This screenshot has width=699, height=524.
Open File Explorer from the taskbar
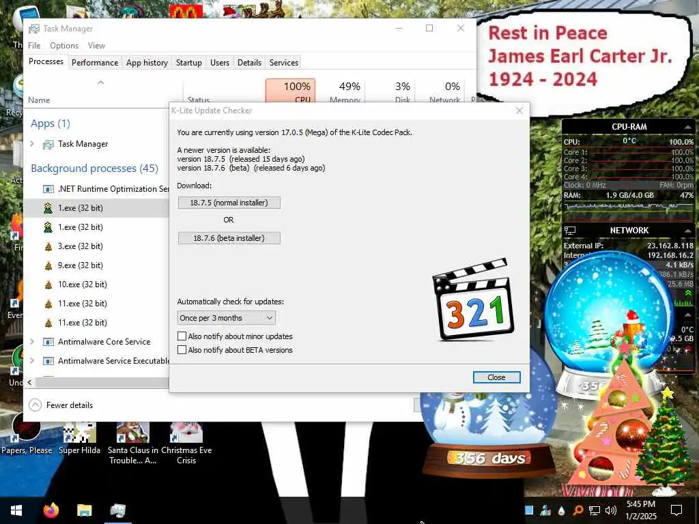84,510
